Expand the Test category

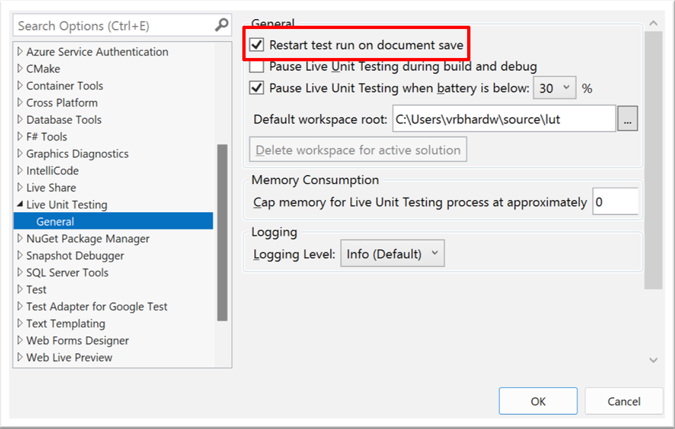point(20,289)
